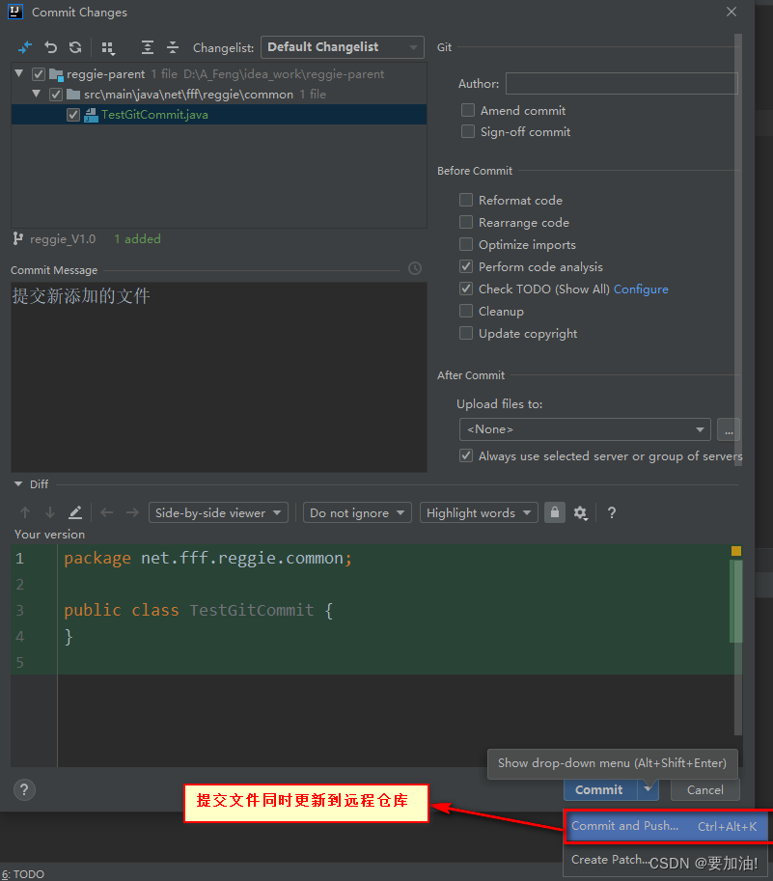The image size is (773, 881).
Task: Go to previous difference up arrow
Action: tap(25, 512)
